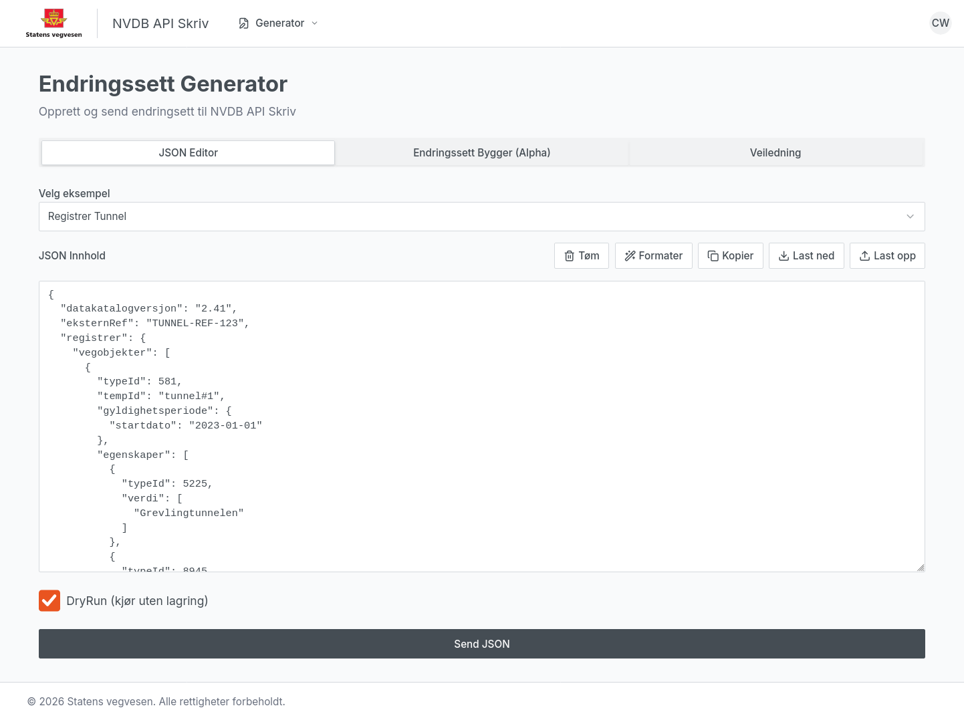Click the Statens vegvesen logo
This screenshot has height=720, width=964.
(53, 23)
